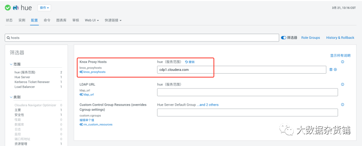Click the circular icon beside the trash icon
The width and height of the screenshot is (362, 146).
coord(335,70)
